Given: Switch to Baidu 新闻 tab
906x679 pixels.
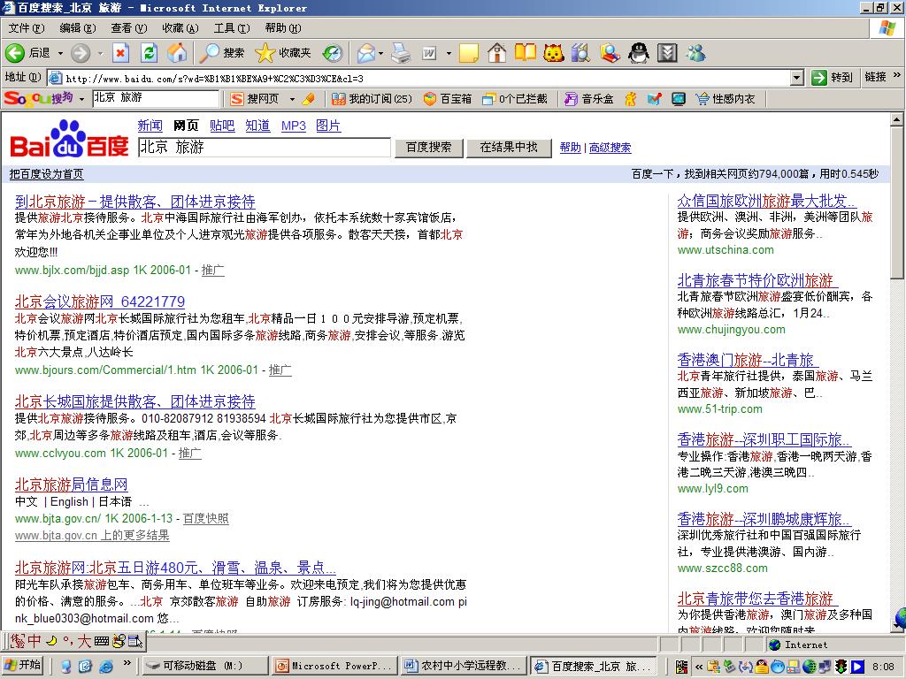Looking at the screenshot, I should click(x=150, y=126).
